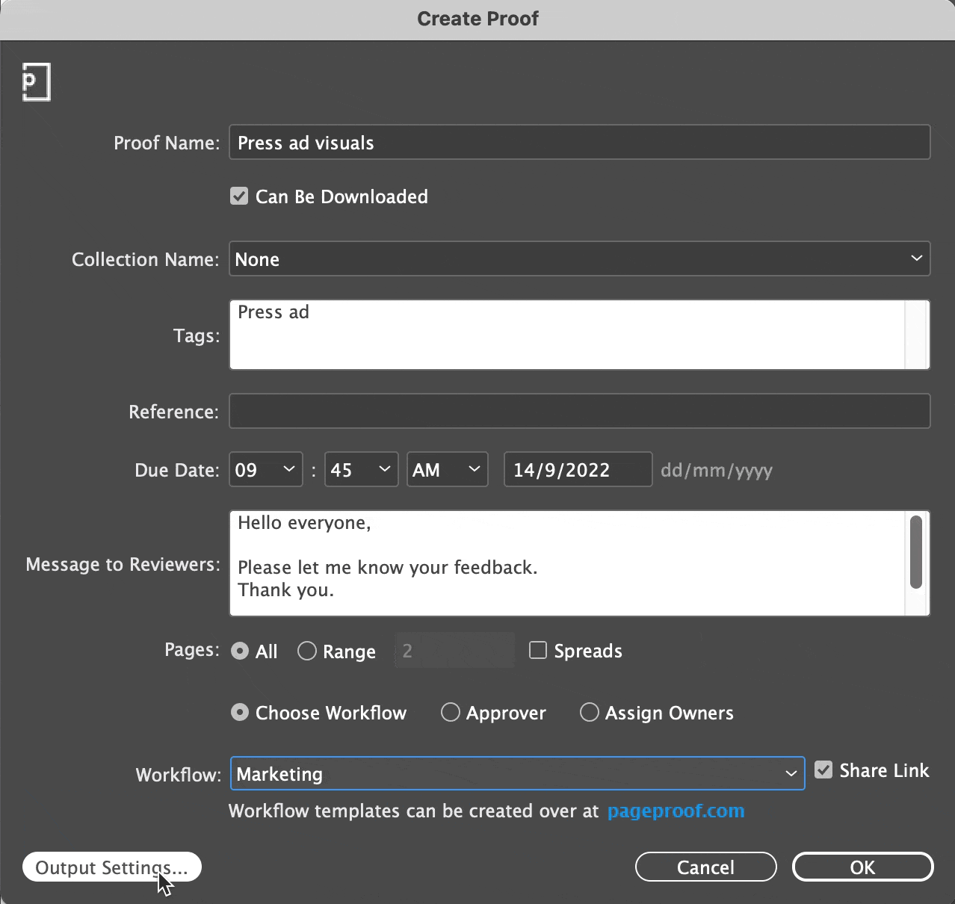This screenshot has height=904, width=955.
Task: Click the Output Settings button
Action: point(111,867)
